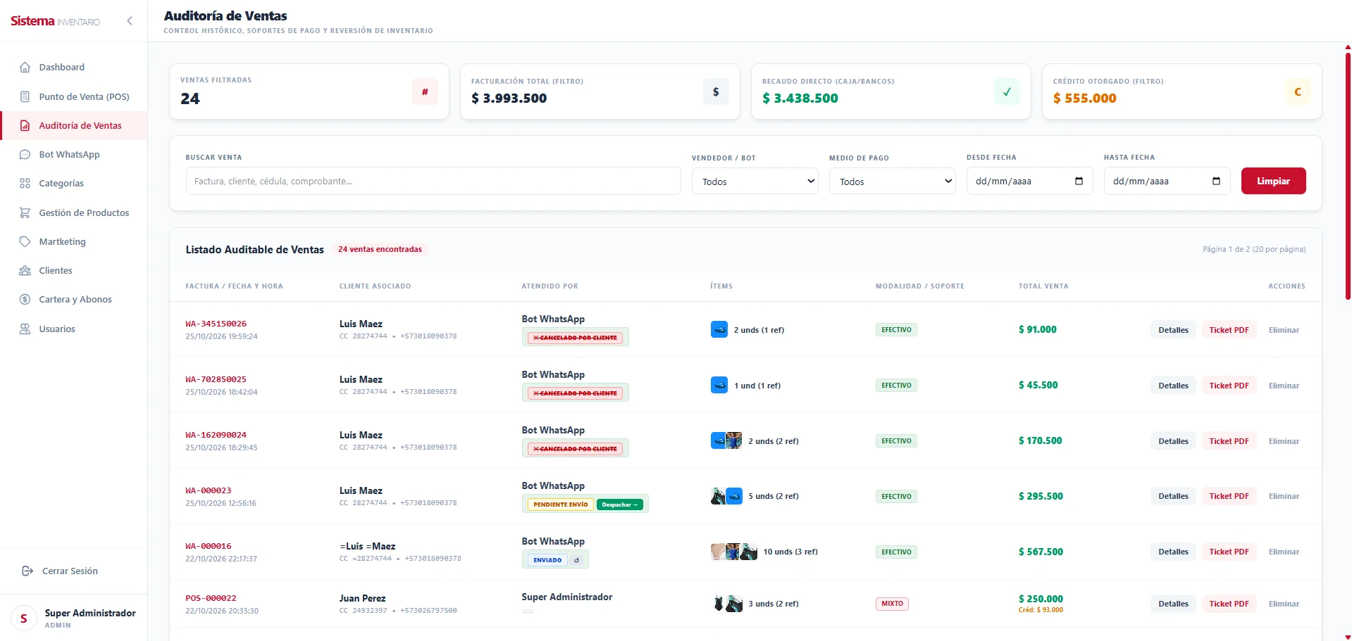The height and width of the screenshot is (641, 1352).
Task: Open the Bot WhatsApp chat icon
Action: coord(25,155)
